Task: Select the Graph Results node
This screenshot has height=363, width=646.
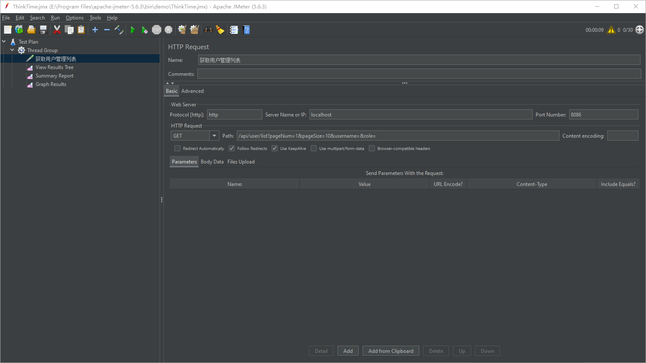Action: click(51, 84)
